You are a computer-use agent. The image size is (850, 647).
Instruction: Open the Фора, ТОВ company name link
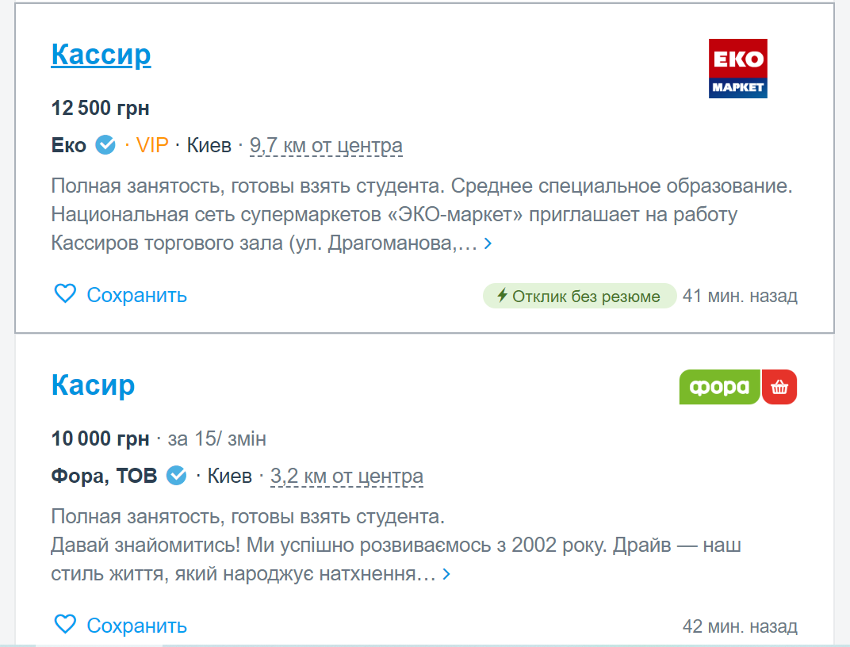pyautogui.click(x=104, y=476)
